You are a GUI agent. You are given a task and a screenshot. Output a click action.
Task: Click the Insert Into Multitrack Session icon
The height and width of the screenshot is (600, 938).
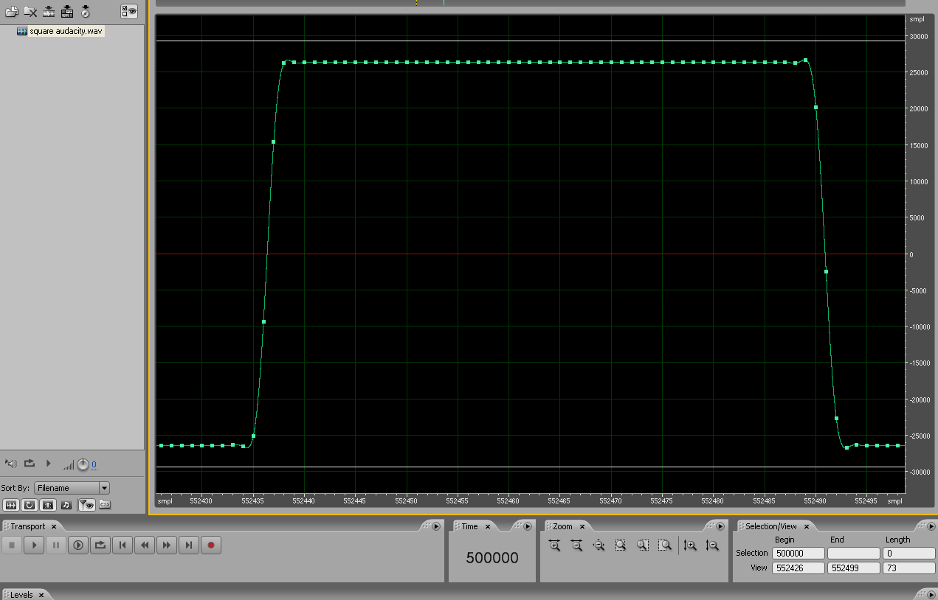tap(67, 11)
